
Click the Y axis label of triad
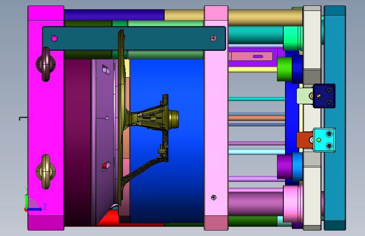pos(26,189)
